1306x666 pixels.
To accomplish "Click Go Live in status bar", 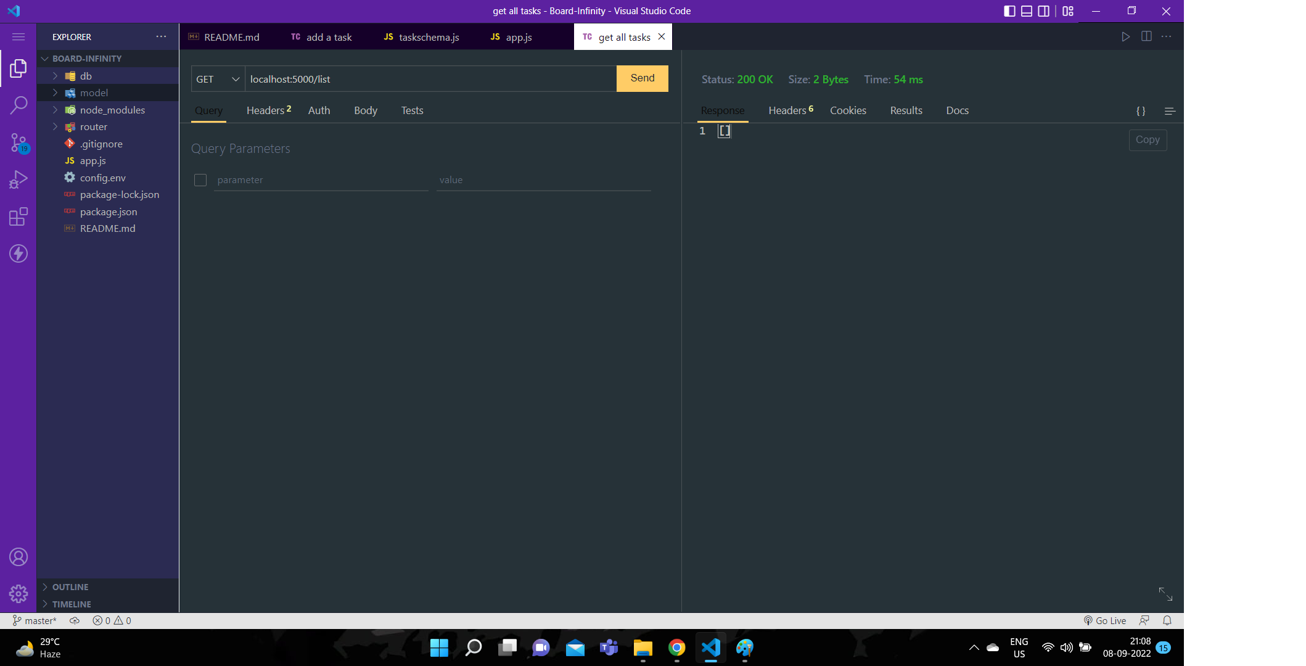I will pyautogui.click(x=1105, y=620).
